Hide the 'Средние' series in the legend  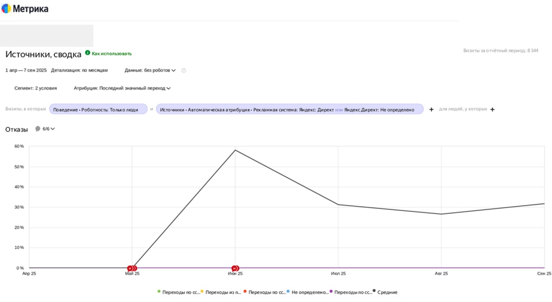coord(387,292)
